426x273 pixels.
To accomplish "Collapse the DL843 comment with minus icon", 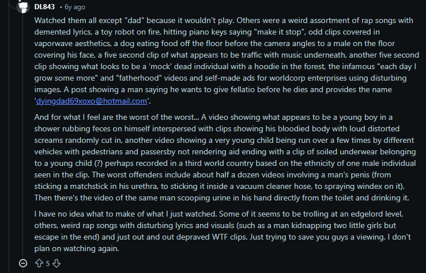I will (23, 263).
